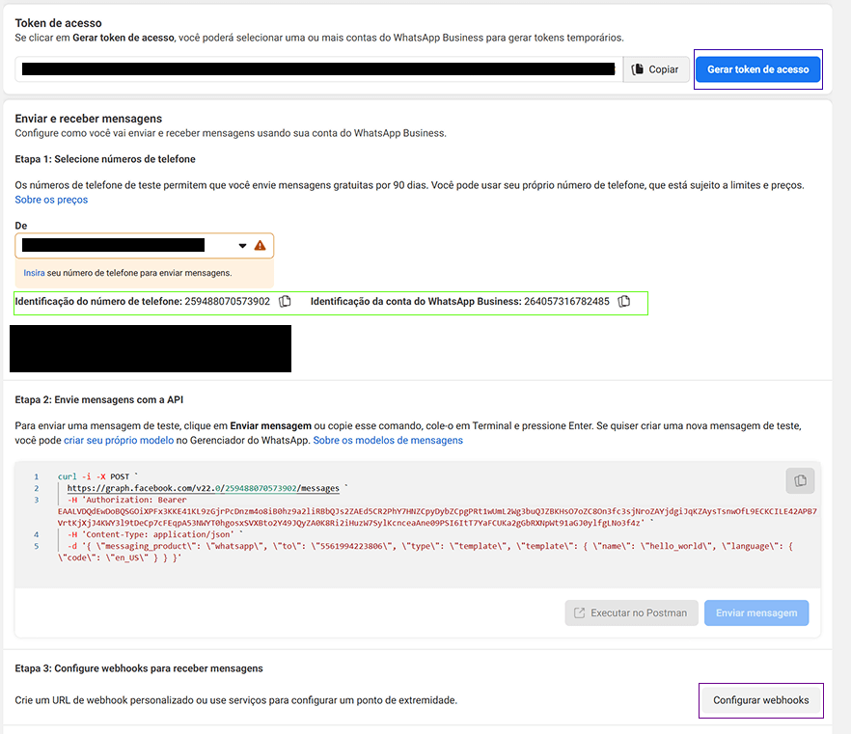Open the Sobre os modelos de mensagens link
The width and height of the screenshot is (851, 734).
pyautogui.click(x=388, y=440)
